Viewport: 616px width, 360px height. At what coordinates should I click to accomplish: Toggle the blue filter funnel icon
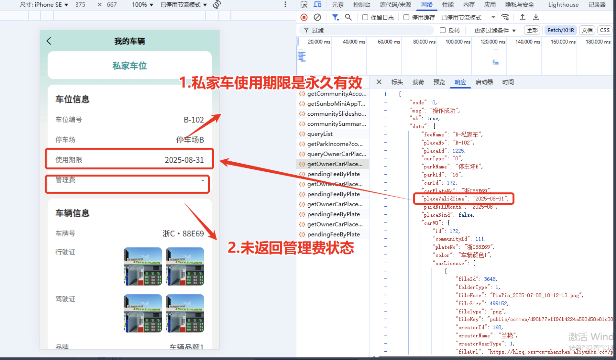click(335, 17)
